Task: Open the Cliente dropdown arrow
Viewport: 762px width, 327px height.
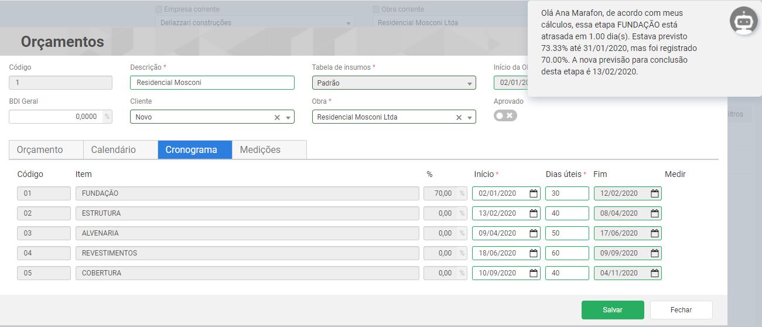Action: pos(288,118)
